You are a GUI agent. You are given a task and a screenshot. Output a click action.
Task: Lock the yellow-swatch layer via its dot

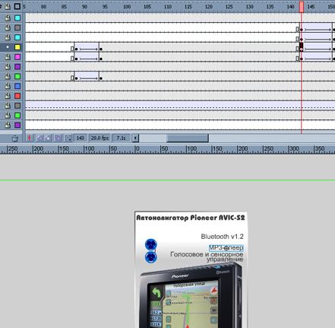(x=8, y=47)
